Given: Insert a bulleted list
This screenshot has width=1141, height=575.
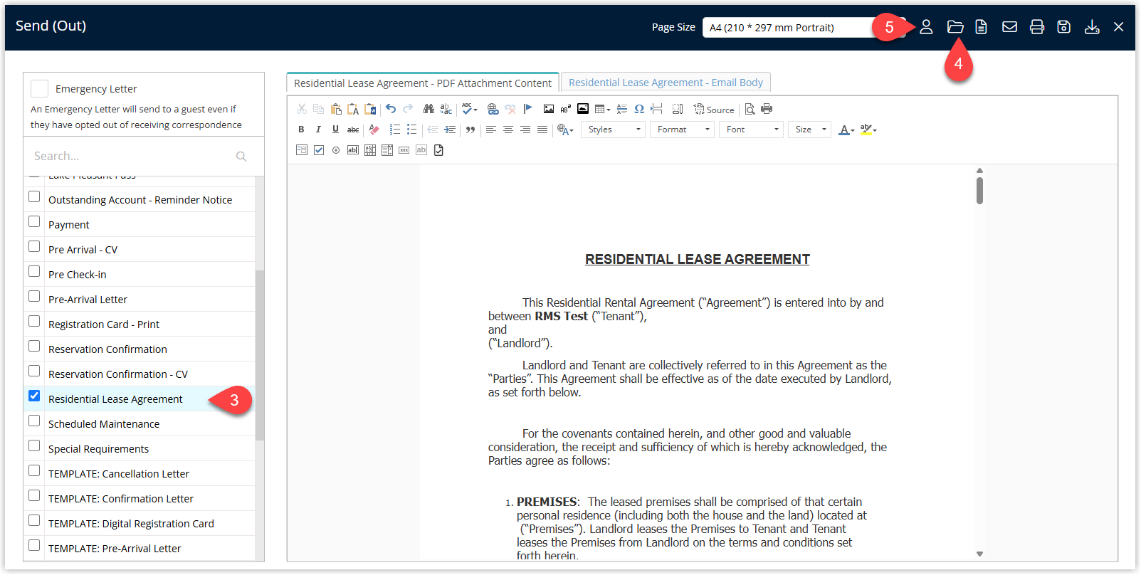Looking at the screenshot, I should [x=411, y=130].
